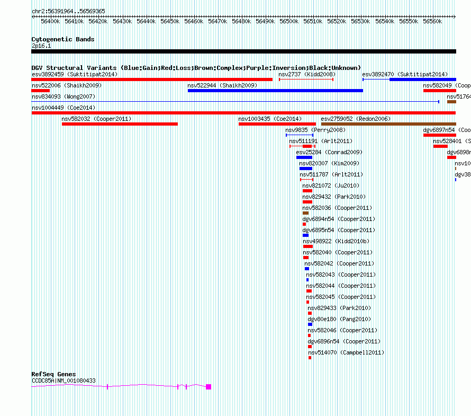Click the red bar under nsv582032
471x416 pixels.
(x=120, y=124)
